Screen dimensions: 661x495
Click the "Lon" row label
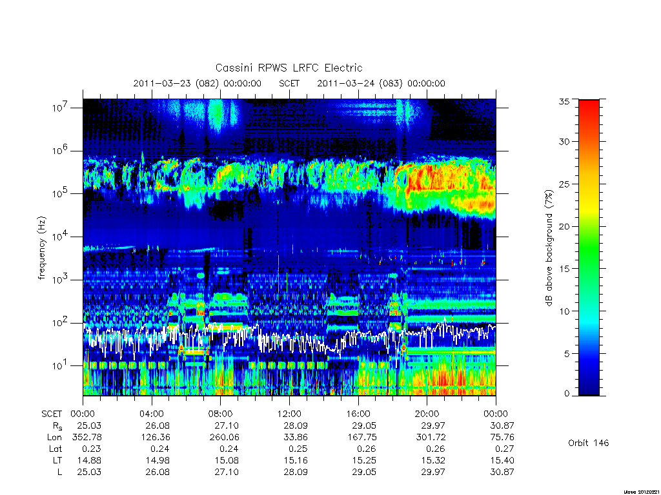[54, 438]
